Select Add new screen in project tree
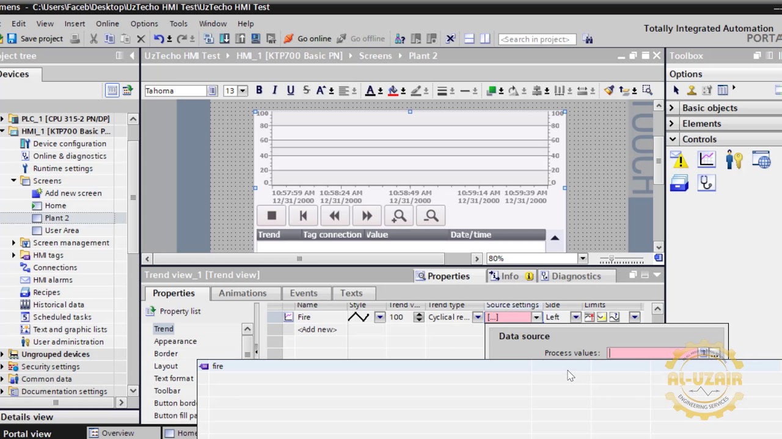 (73, 193)
